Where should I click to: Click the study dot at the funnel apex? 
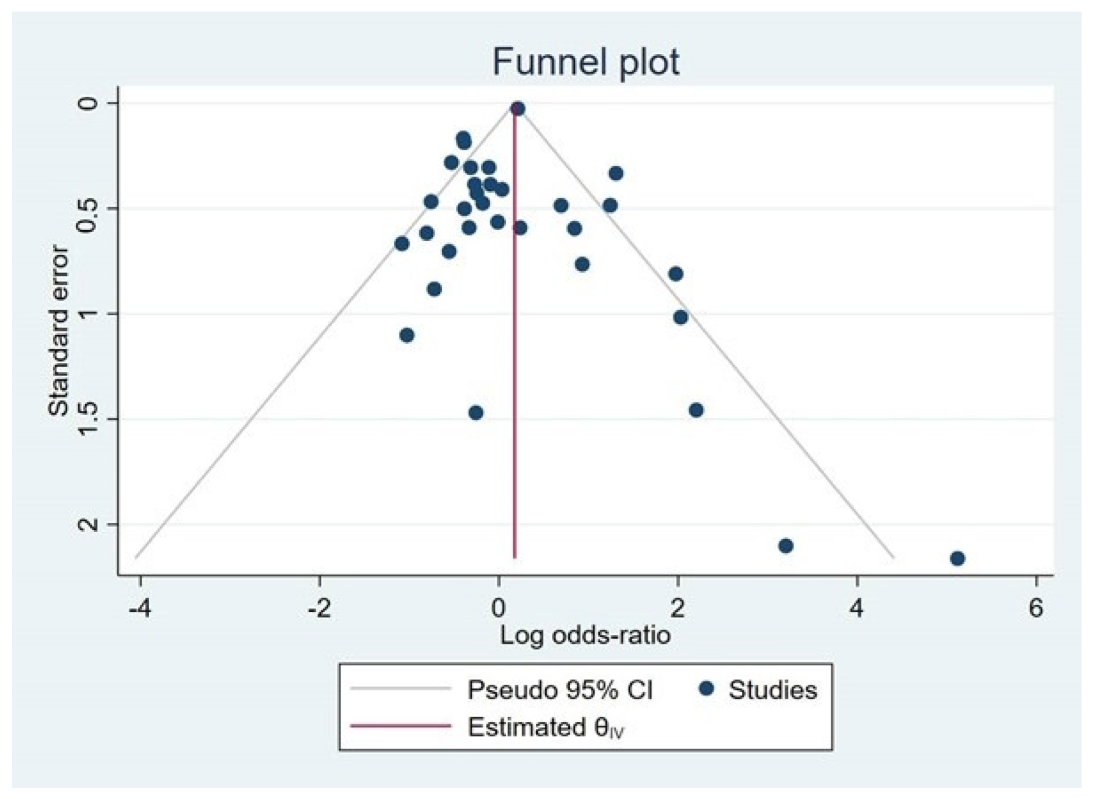click(518, 109)
